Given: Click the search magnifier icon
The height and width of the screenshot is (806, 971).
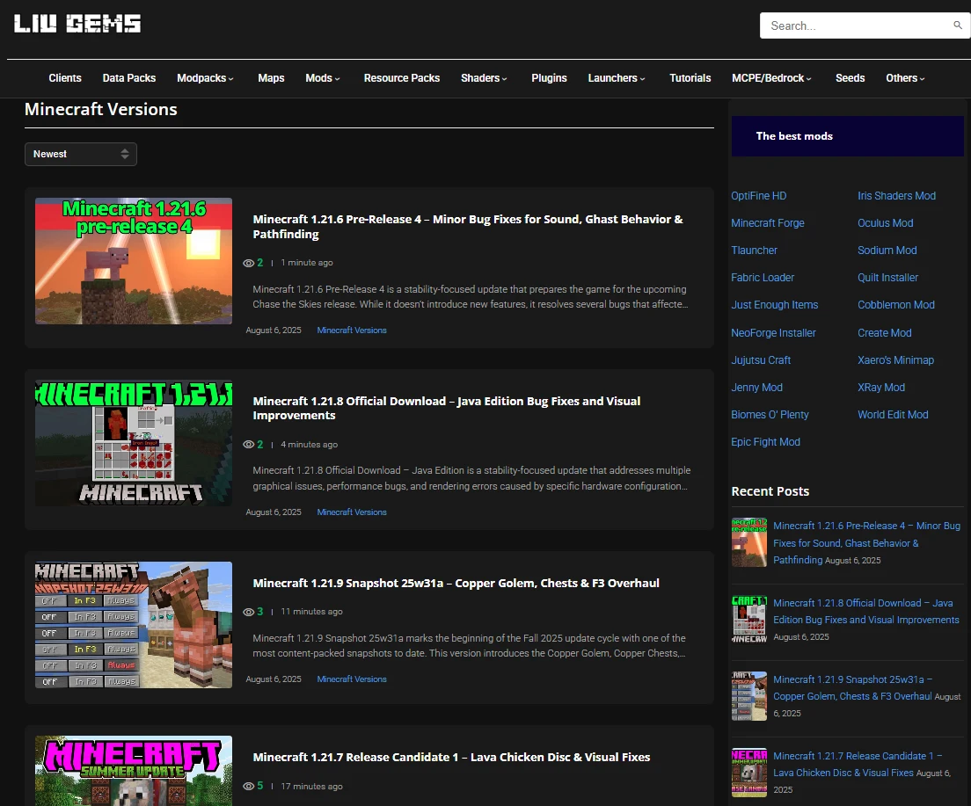Looking at the screenshot, I should pyautogui.click(x=958, y=25).
